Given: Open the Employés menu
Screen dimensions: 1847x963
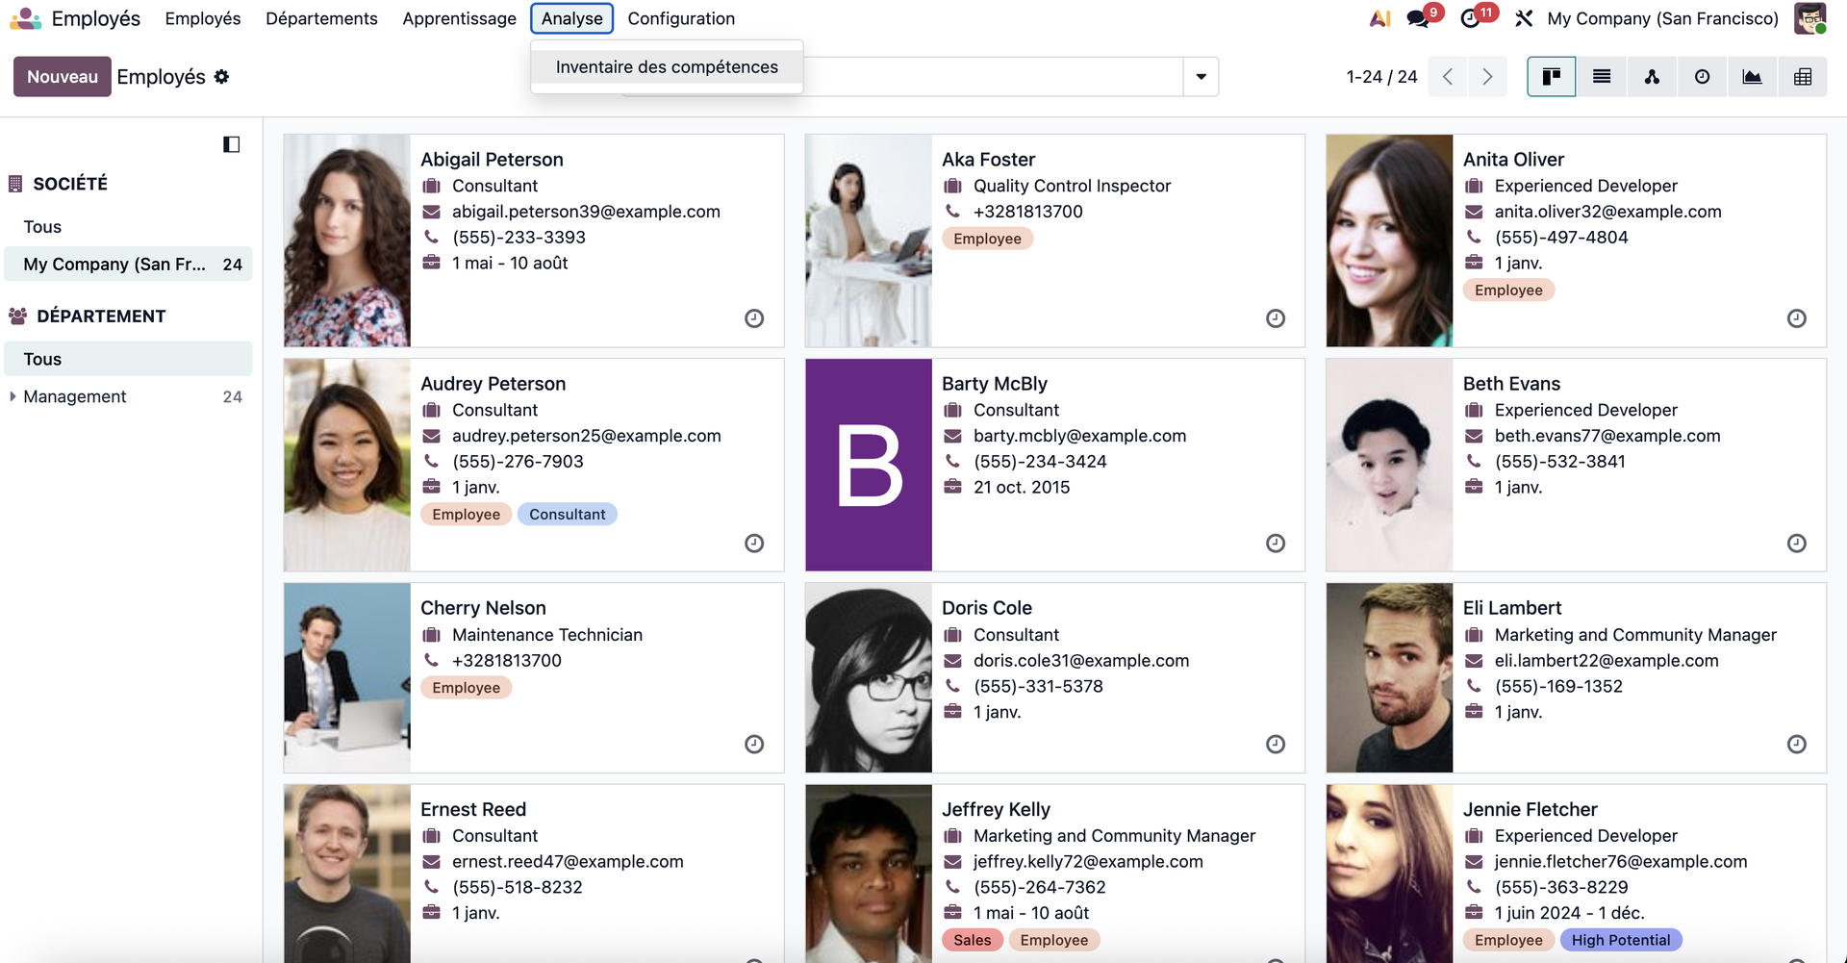Looking at the screenshot, I should point(203,18).
